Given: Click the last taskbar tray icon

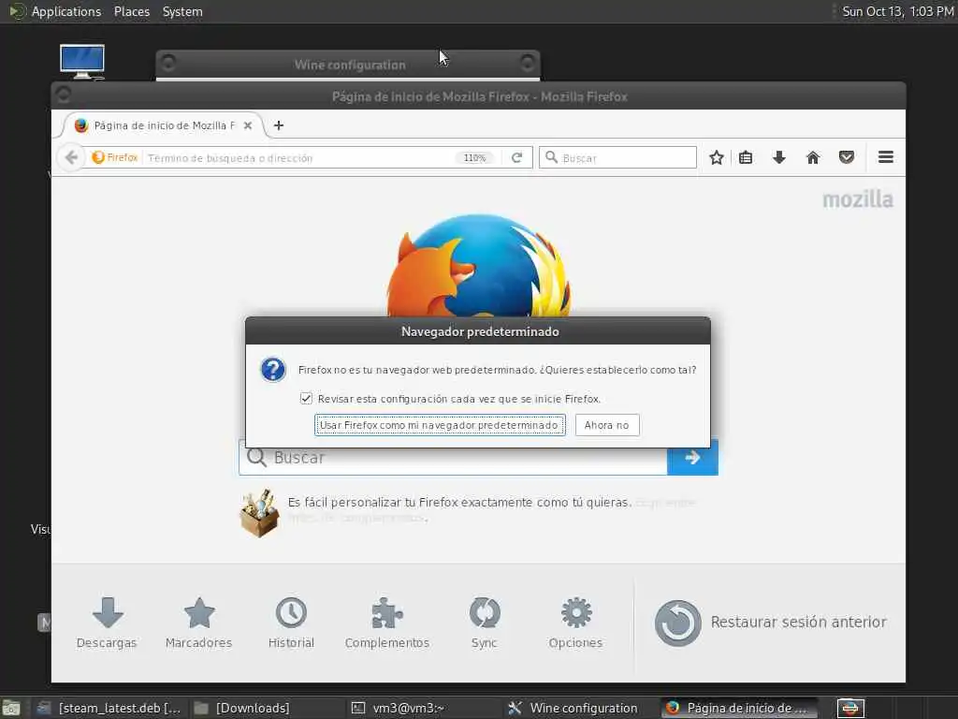Looking at the screenshot, I should (850, 708).
